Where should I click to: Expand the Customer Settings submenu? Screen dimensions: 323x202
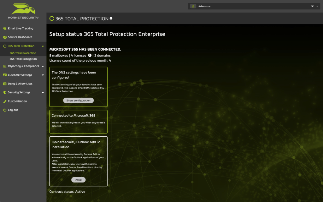[43, 75]
